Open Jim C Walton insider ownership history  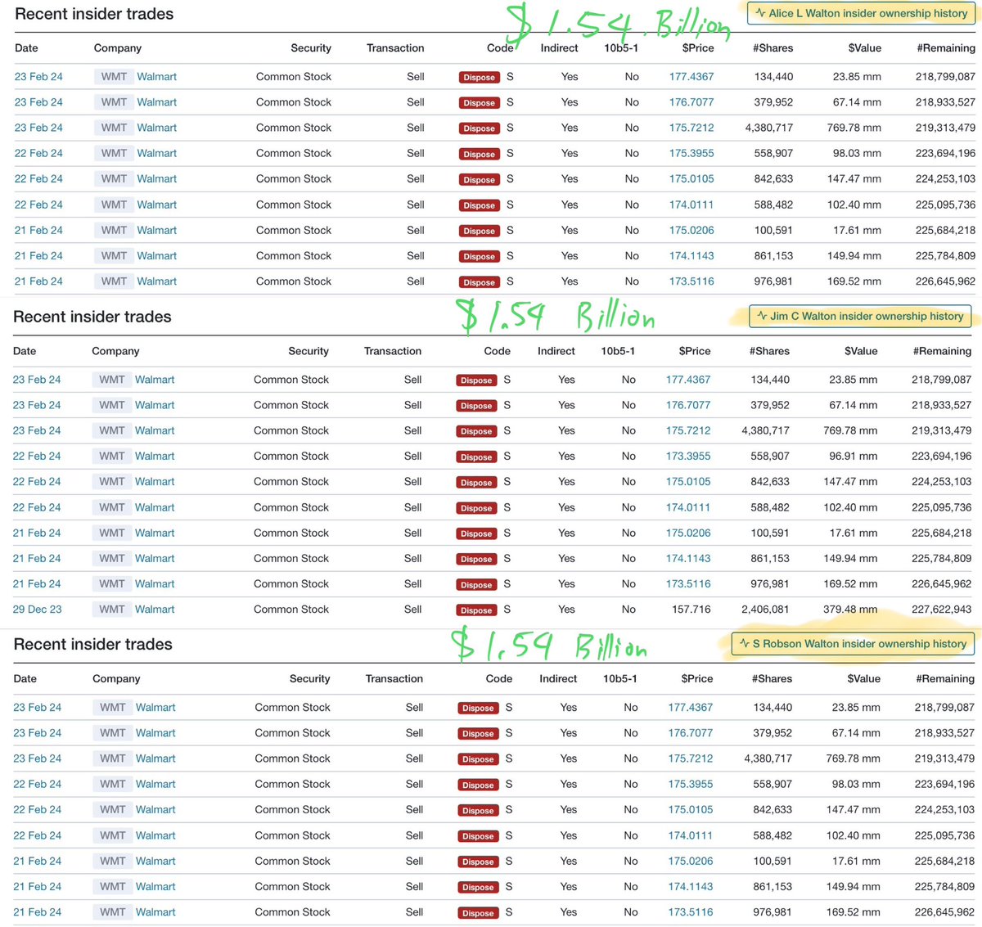click(x=859, y=316)
